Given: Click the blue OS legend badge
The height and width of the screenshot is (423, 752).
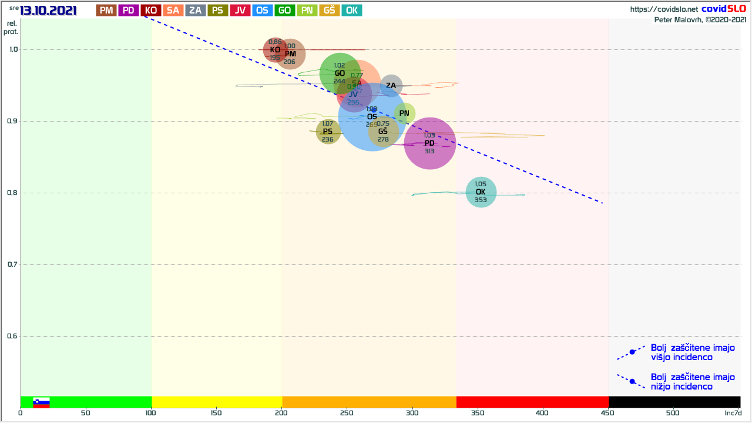Looking at the screenshot, I should coord(263,10).
